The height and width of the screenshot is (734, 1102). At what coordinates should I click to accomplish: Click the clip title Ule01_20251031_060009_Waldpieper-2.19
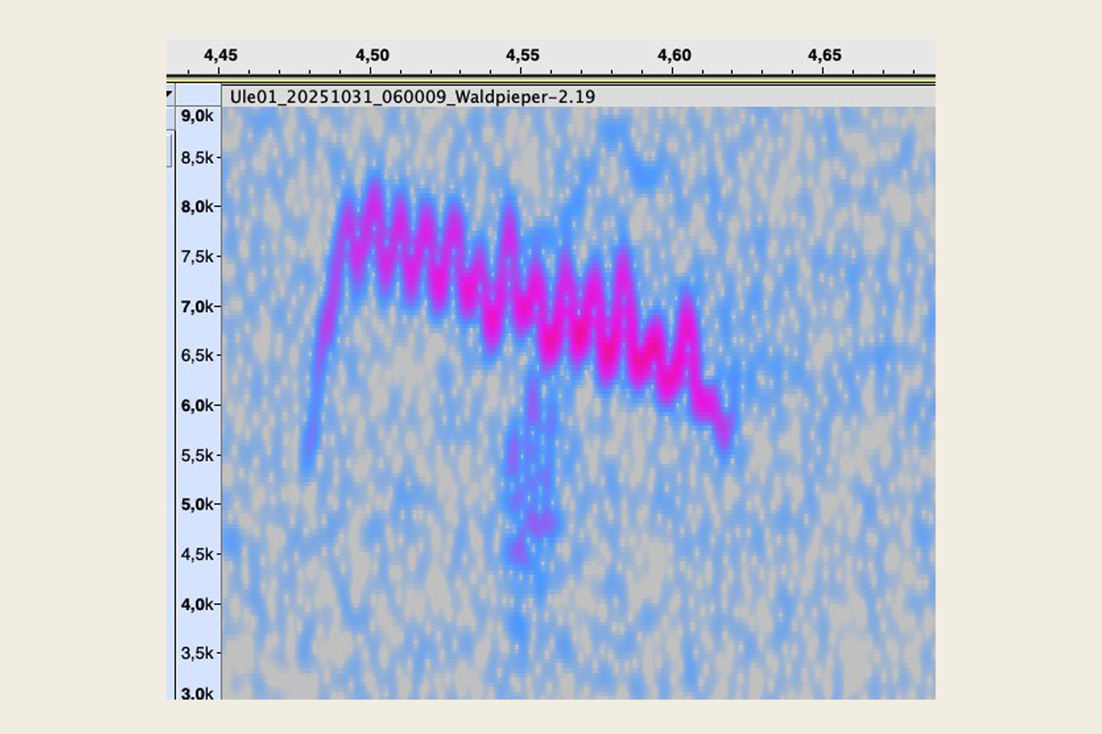[412, 97]
